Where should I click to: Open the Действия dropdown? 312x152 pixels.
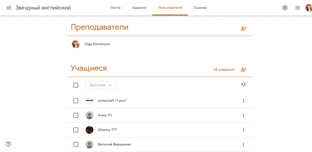coord(101,85)
